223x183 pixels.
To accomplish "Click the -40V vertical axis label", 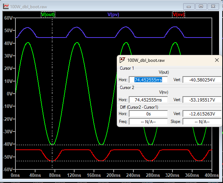I will coord(8,144).
